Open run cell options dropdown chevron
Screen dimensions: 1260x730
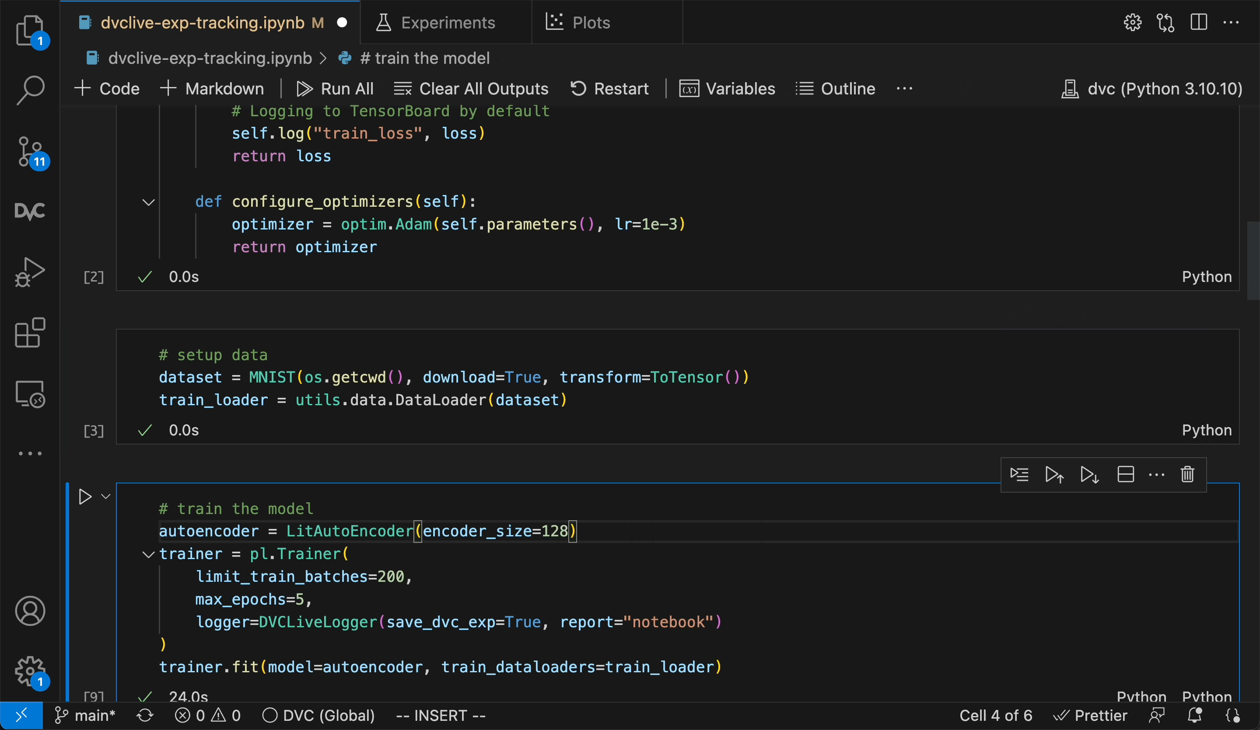(105, 497)
